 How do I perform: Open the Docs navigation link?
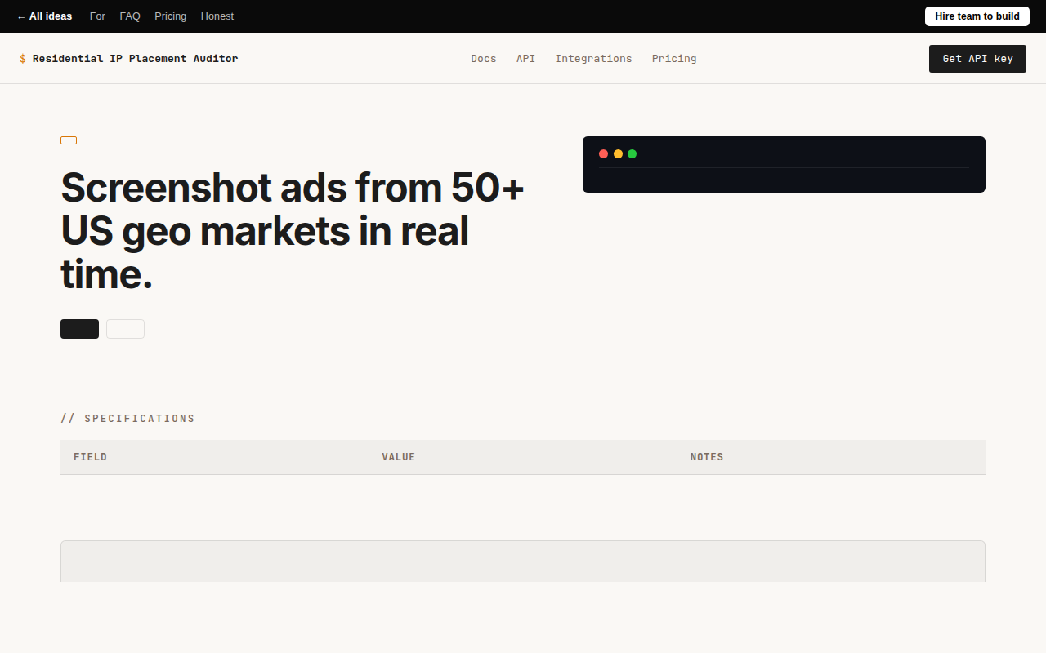coord(484,59)
